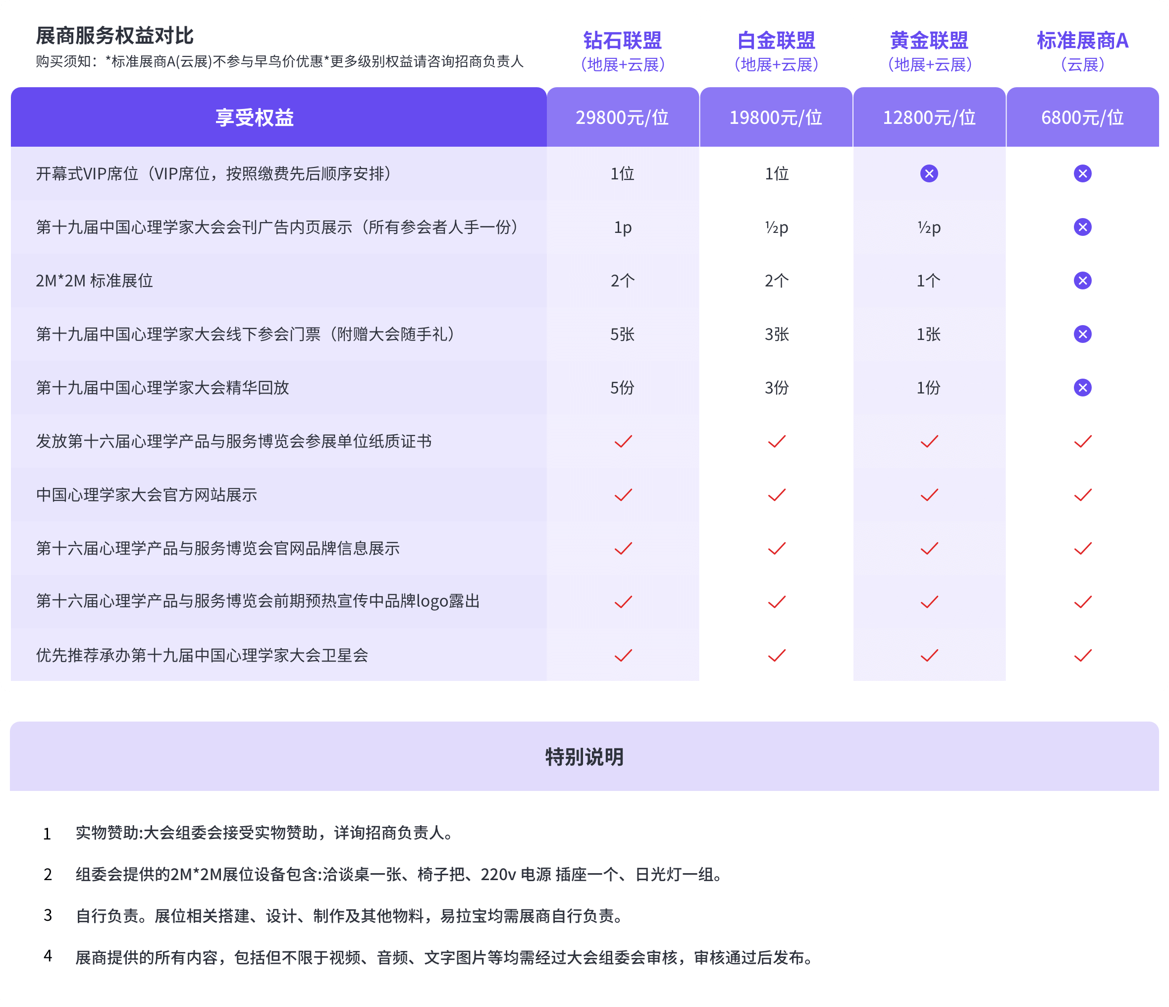Click the Platinum ½p journal ad cell

[776, 227]
